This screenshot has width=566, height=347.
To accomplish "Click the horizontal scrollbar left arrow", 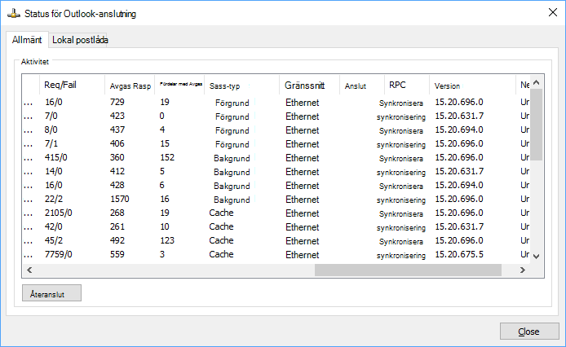I will click(29, 270).
